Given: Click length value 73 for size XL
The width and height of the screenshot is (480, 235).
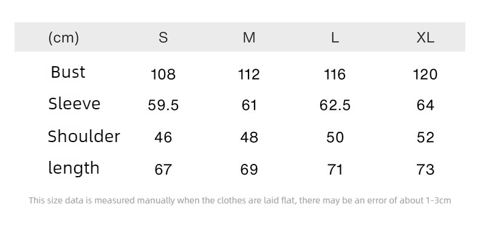Looking at the screenshot, I should tap(425, 169).
